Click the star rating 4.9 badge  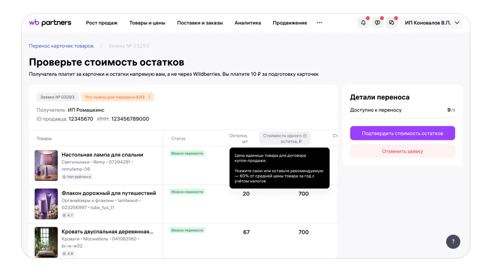click(x=68, y=253)
